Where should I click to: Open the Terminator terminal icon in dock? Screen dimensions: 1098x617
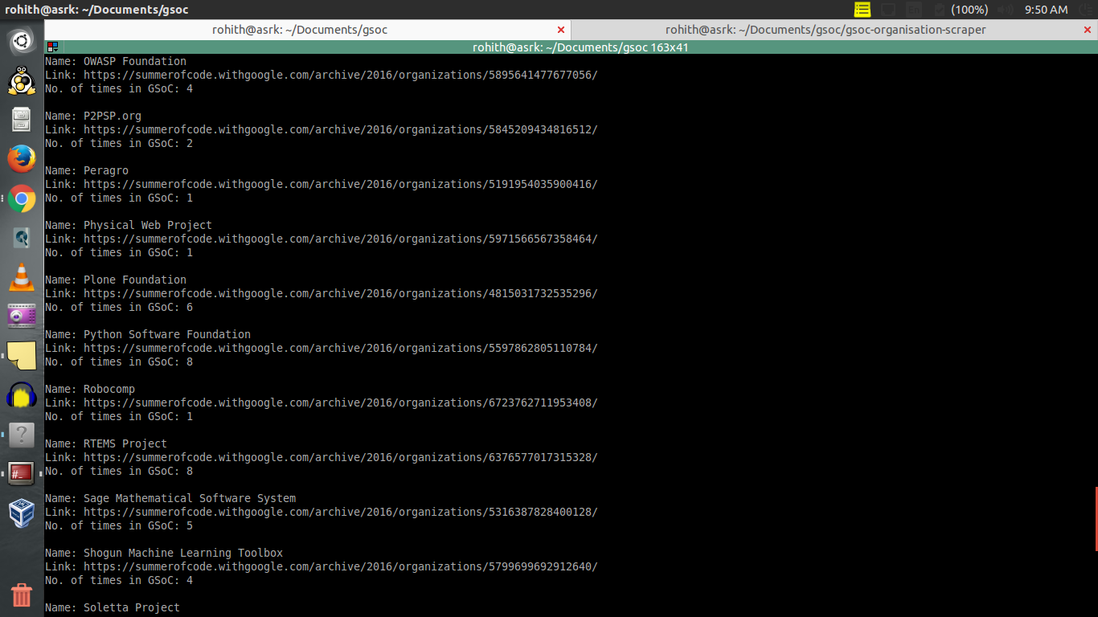(x=22, y=473)
